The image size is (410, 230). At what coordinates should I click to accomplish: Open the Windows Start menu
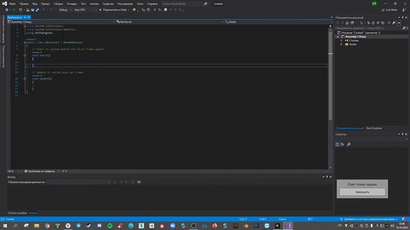pos(5,226)
